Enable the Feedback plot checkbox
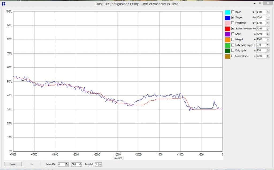 point(233,23)
